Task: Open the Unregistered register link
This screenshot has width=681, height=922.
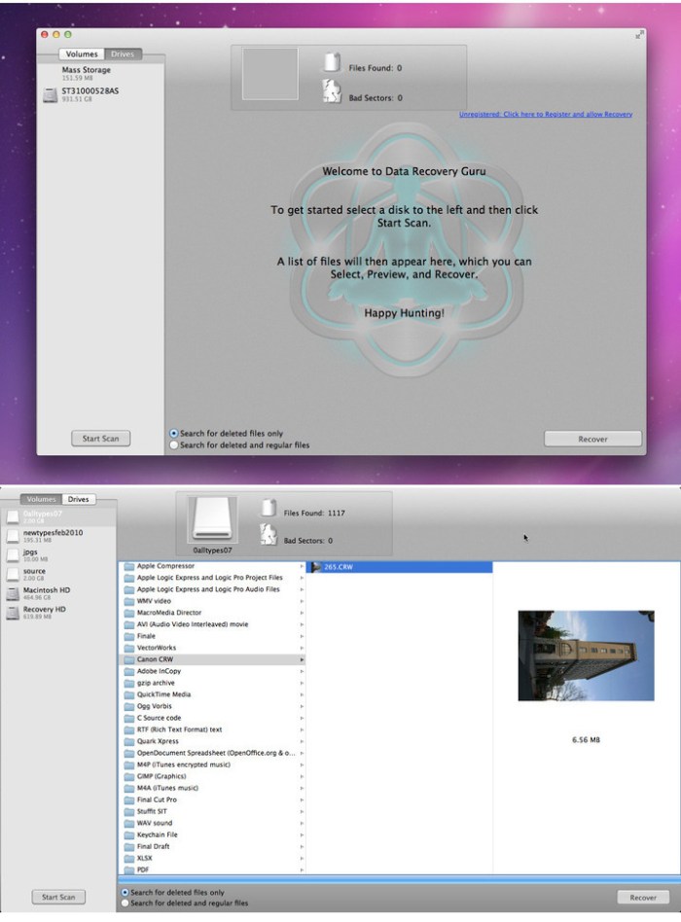Action: pyautogui.click(x=546, y=114)
